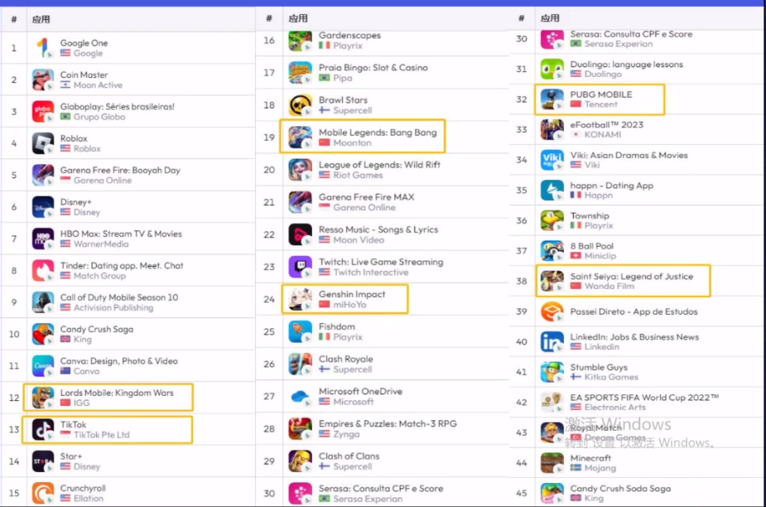Image resolution: width=766 pixels, height=507 pixels.
Task: Select the Resso Music app icon
Action: pos(300,234)
